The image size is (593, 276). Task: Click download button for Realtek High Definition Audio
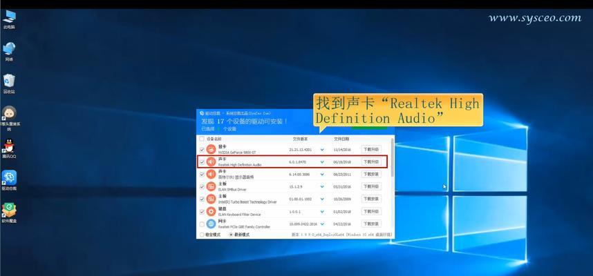[x=371, y=161]
